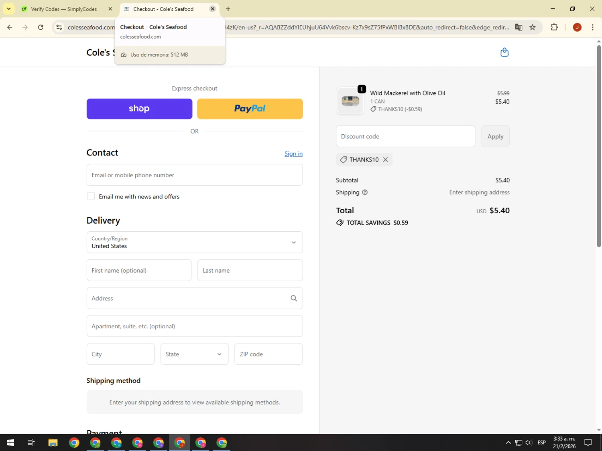The height and width of the screenshot is (451, 602).
Task: Click the Sign in link
Action: pos(293,154)
